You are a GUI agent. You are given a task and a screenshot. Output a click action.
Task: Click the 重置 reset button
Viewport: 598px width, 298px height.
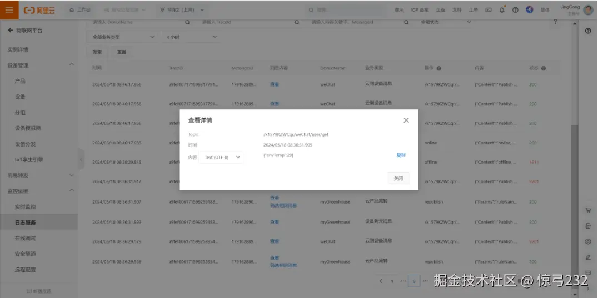click(121, 52)
